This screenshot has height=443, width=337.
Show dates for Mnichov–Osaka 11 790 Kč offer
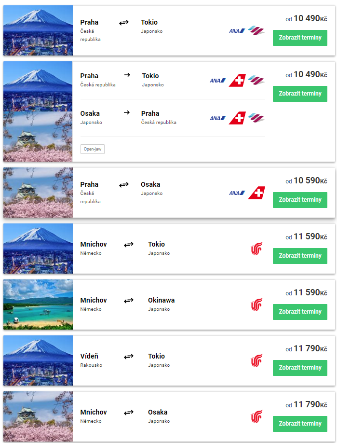coord(300,424)
